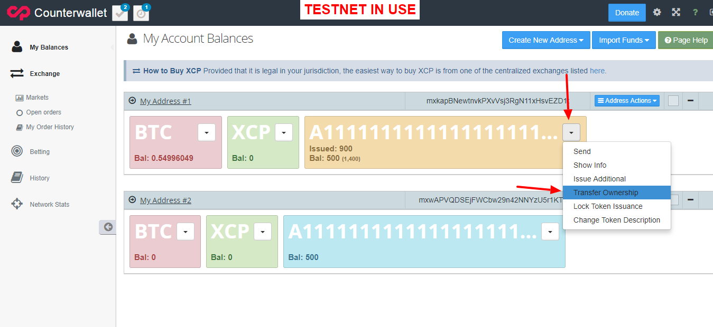Open settings gear icon in header

[x=657, y=12]
